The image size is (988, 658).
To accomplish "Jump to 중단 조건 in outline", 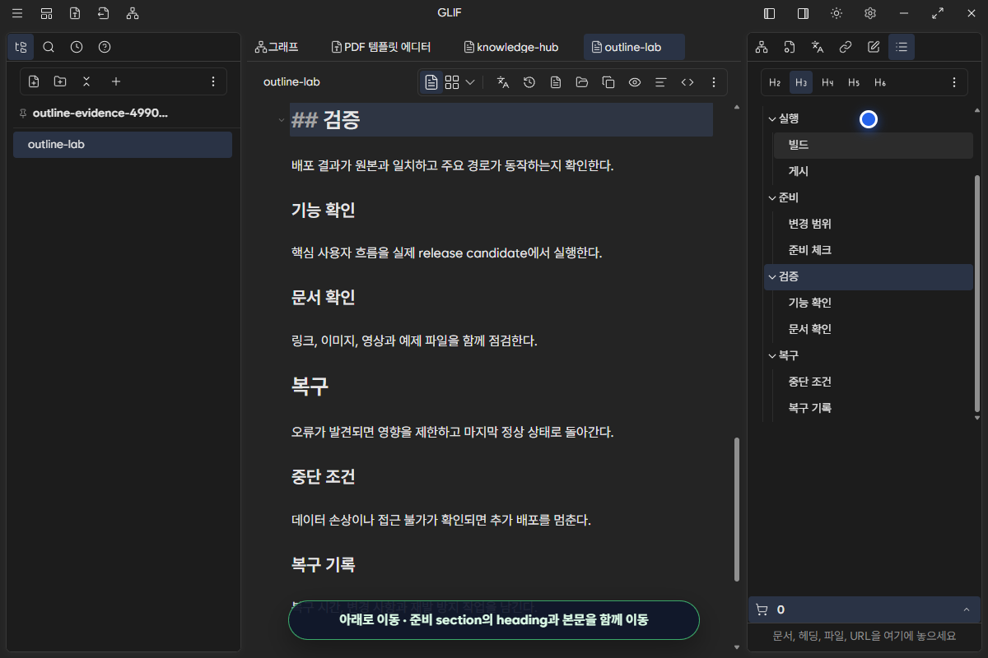I will pyautogui.click(x=874, y=382).
